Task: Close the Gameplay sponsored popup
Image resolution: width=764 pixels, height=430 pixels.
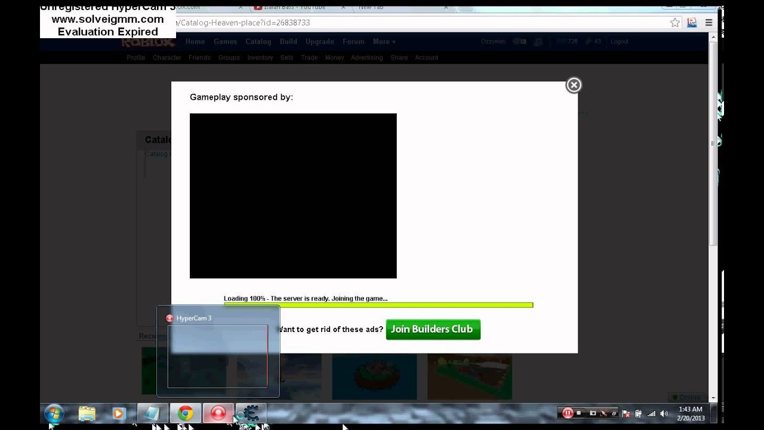Action: coord(574,85)
